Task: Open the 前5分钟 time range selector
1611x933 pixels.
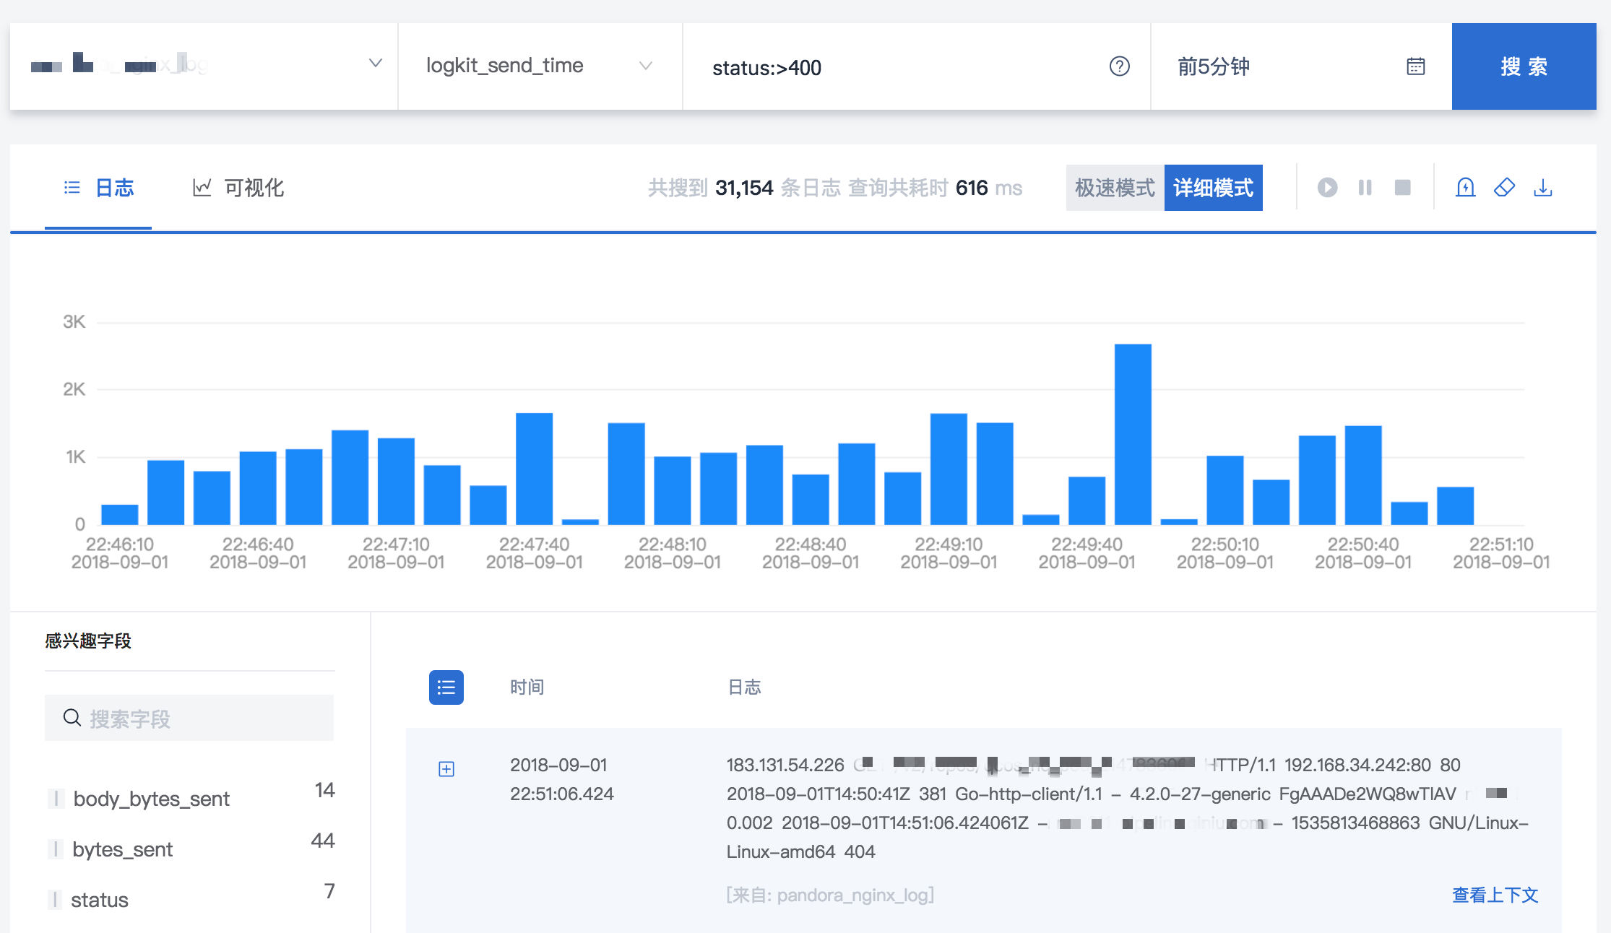Action: point(1301,66)
